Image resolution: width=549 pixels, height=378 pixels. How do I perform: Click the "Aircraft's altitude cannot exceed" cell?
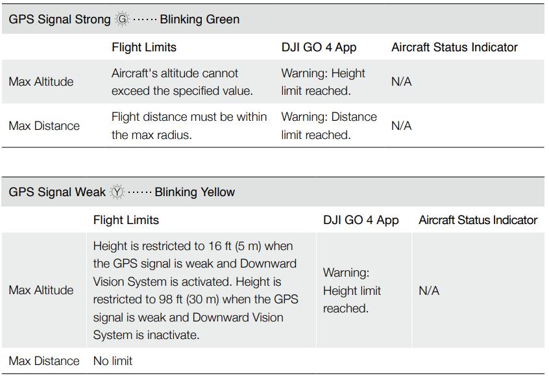[x=182, y=82]
